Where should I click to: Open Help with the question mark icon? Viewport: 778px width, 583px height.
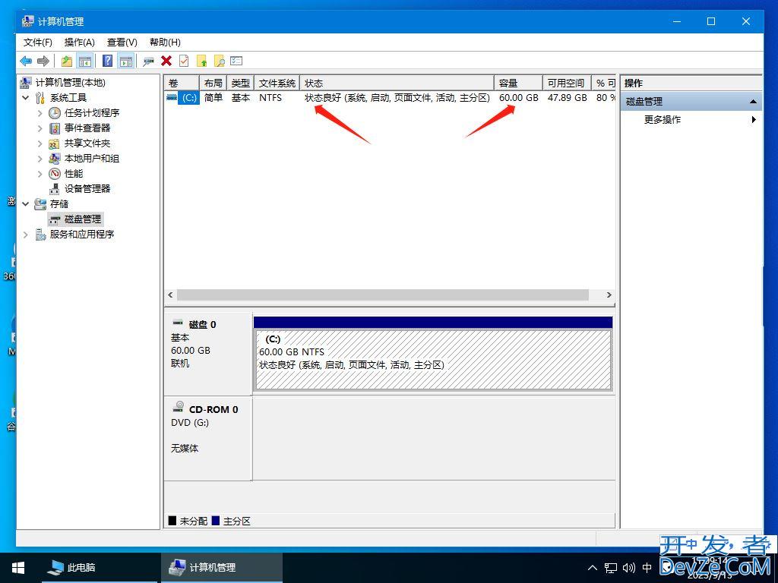[107, 61]
